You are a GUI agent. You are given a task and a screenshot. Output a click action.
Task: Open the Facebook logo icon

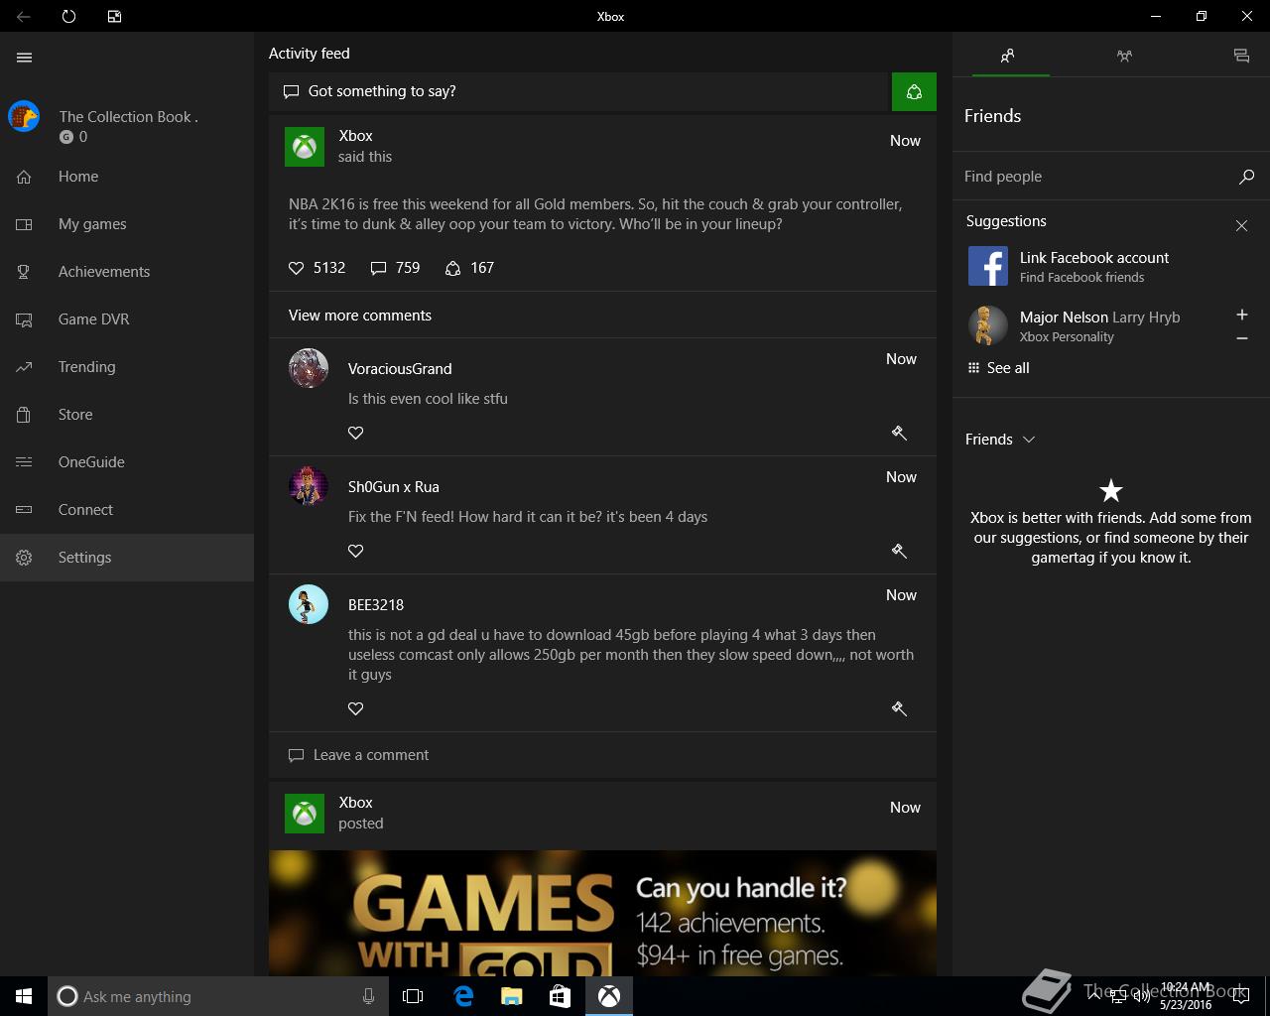[x=988, y=266]
